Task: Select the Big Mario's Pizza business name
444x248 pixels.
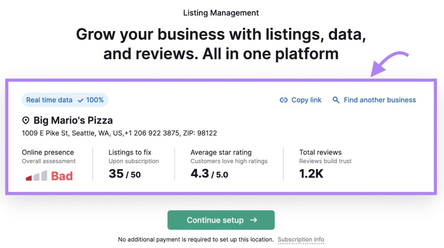Action: [x=73, y=121]
